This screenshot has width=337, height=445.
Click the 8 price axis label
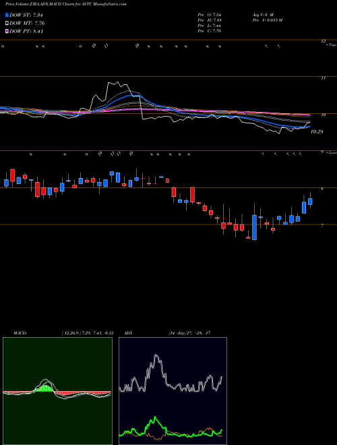tap(322, 189)
